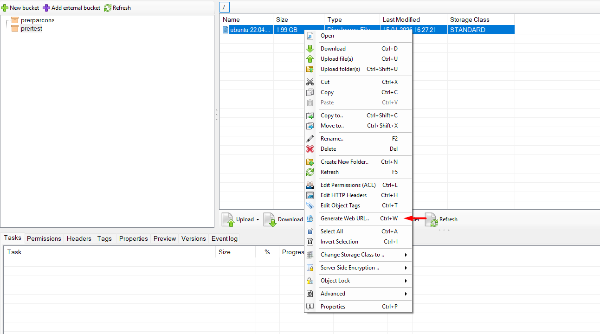Image resolution: width=600 pixels, height=334 pixels.
Task: Expand the Change Storage Class submenu
Action: pos(406,255)
